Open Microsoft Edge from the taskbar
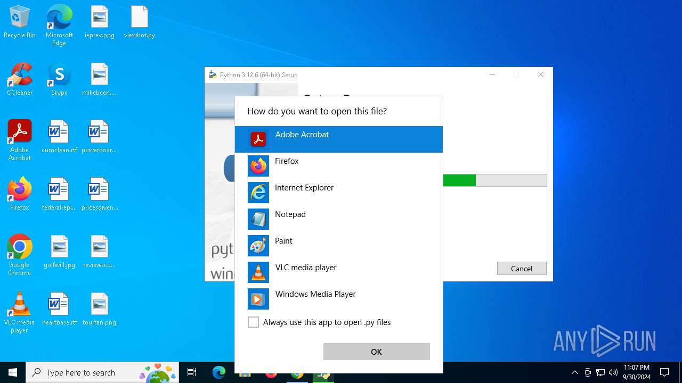Image resolution: width=682 pixels, height=383 pixels. (219, 372)
